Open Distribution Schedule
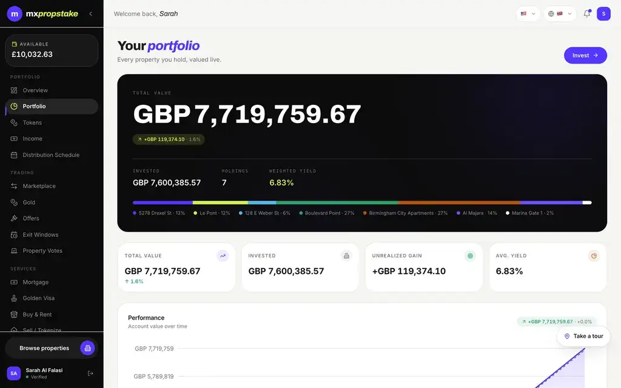This screenshot has height=388, width=621. point(52,155)
